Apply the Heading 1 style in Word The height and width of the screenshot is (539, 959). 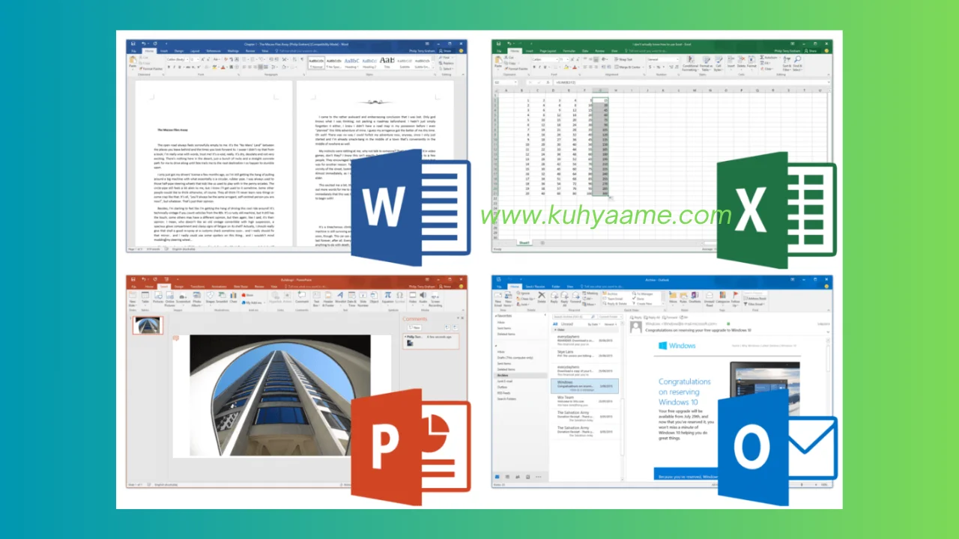351,63
